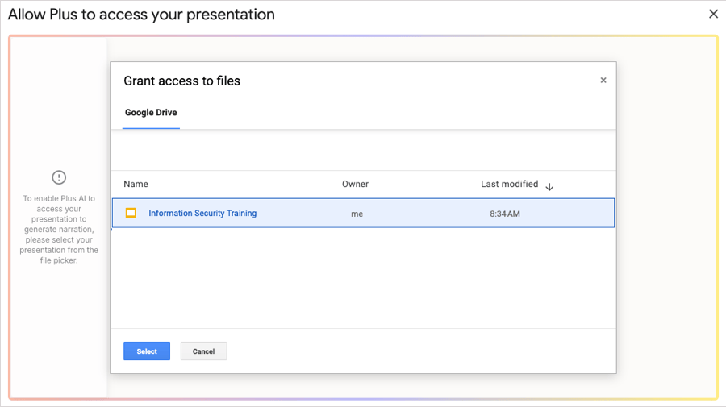Click the 'me' owner cell in file row
This screenshot has width=726, height=407.
[357, 214]
